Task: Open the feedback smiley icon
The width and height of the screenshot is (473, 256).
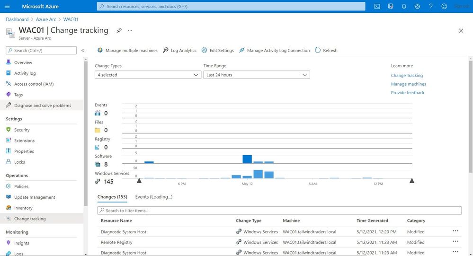Action: click(444, 6)
